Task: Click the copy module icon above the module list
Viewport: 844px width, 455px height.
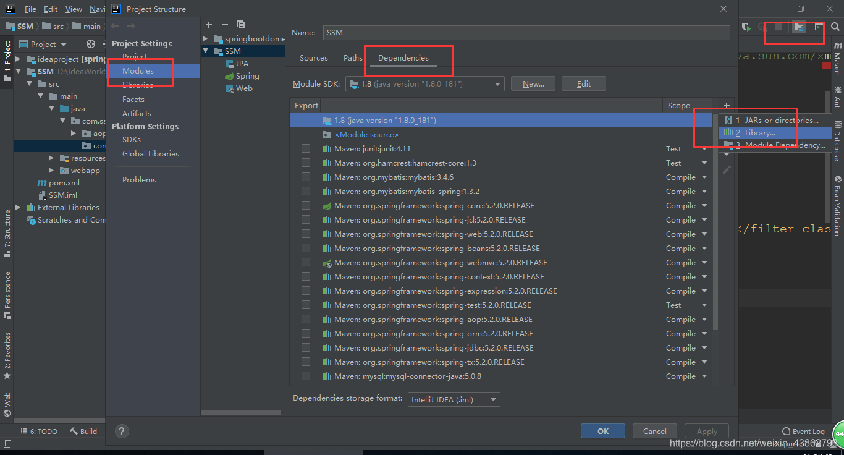Action: pos(241,24)
